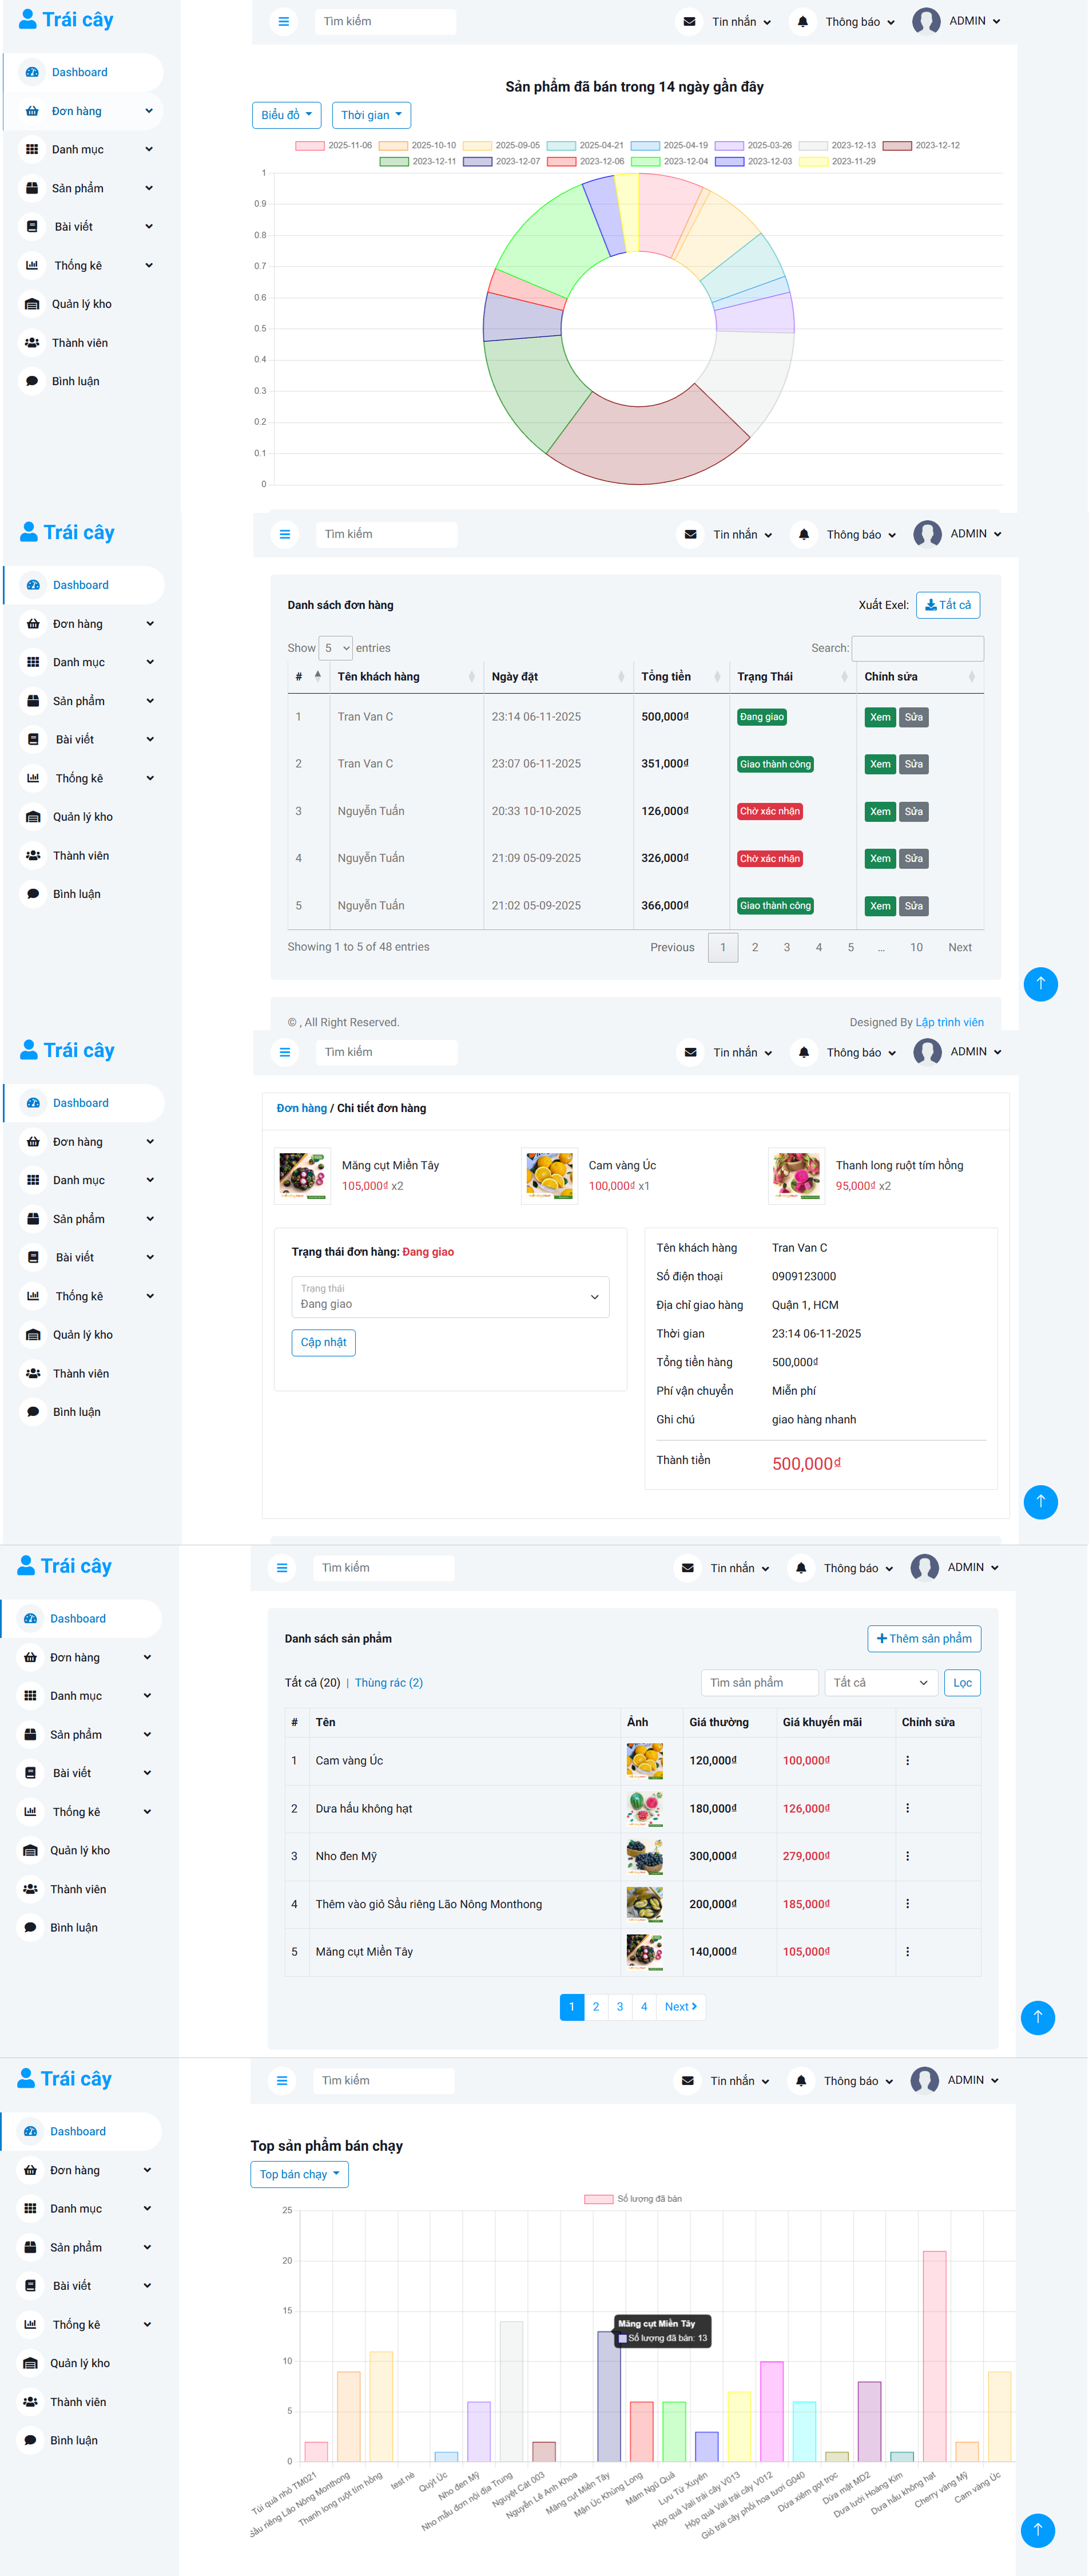Click the scroll-to-top arrow icon
1089x2576 pixels.
(1040, 984)
